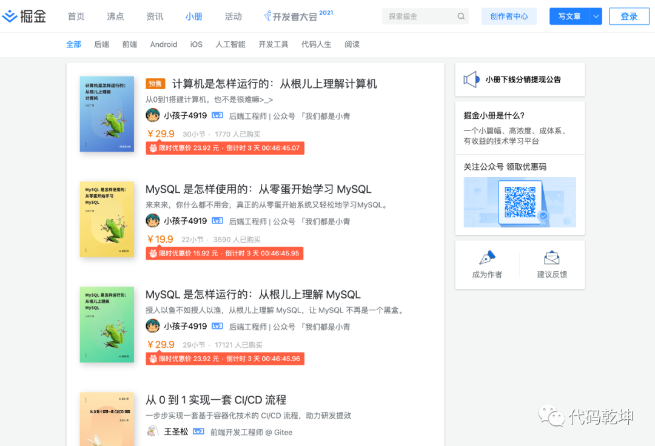Open the 开发者大会 2021 banner link
Image resolution: width=655 pixels, height=446 pixels.
click(x=298, y=16)
